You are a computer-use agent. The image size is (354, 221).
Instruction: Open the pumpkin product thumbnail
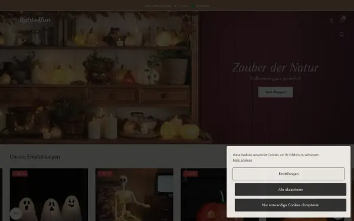coord(204,194)
